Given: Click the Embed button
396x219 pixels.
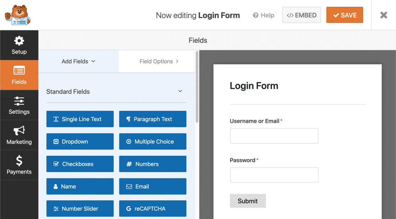Looking at the screenshot, I should click(302, 15).
